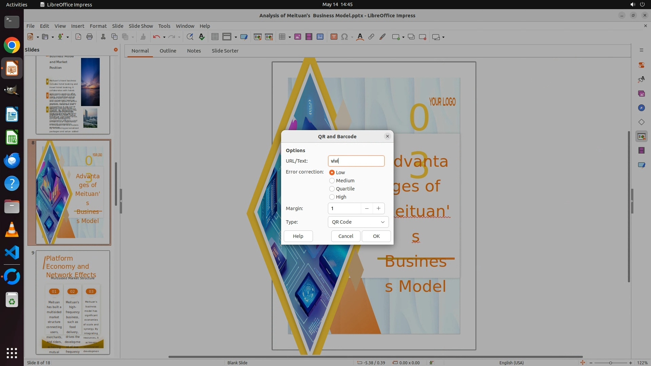Select High error correction option

(332, 197)
